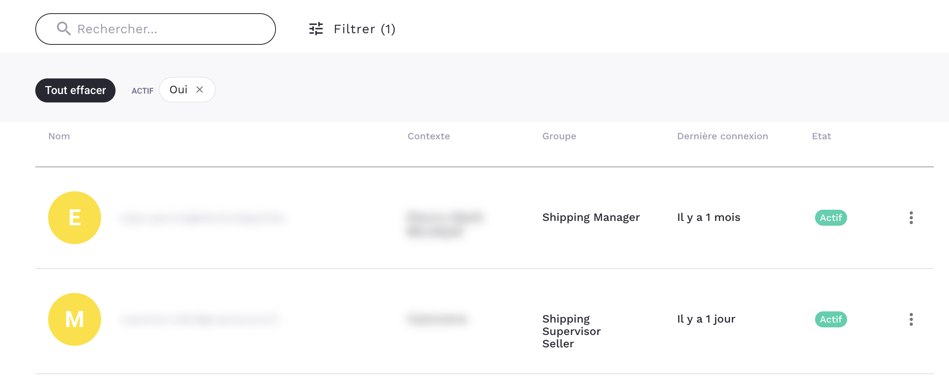
Task: Click the magnifying glass search icon
Action: coord(63,29)
